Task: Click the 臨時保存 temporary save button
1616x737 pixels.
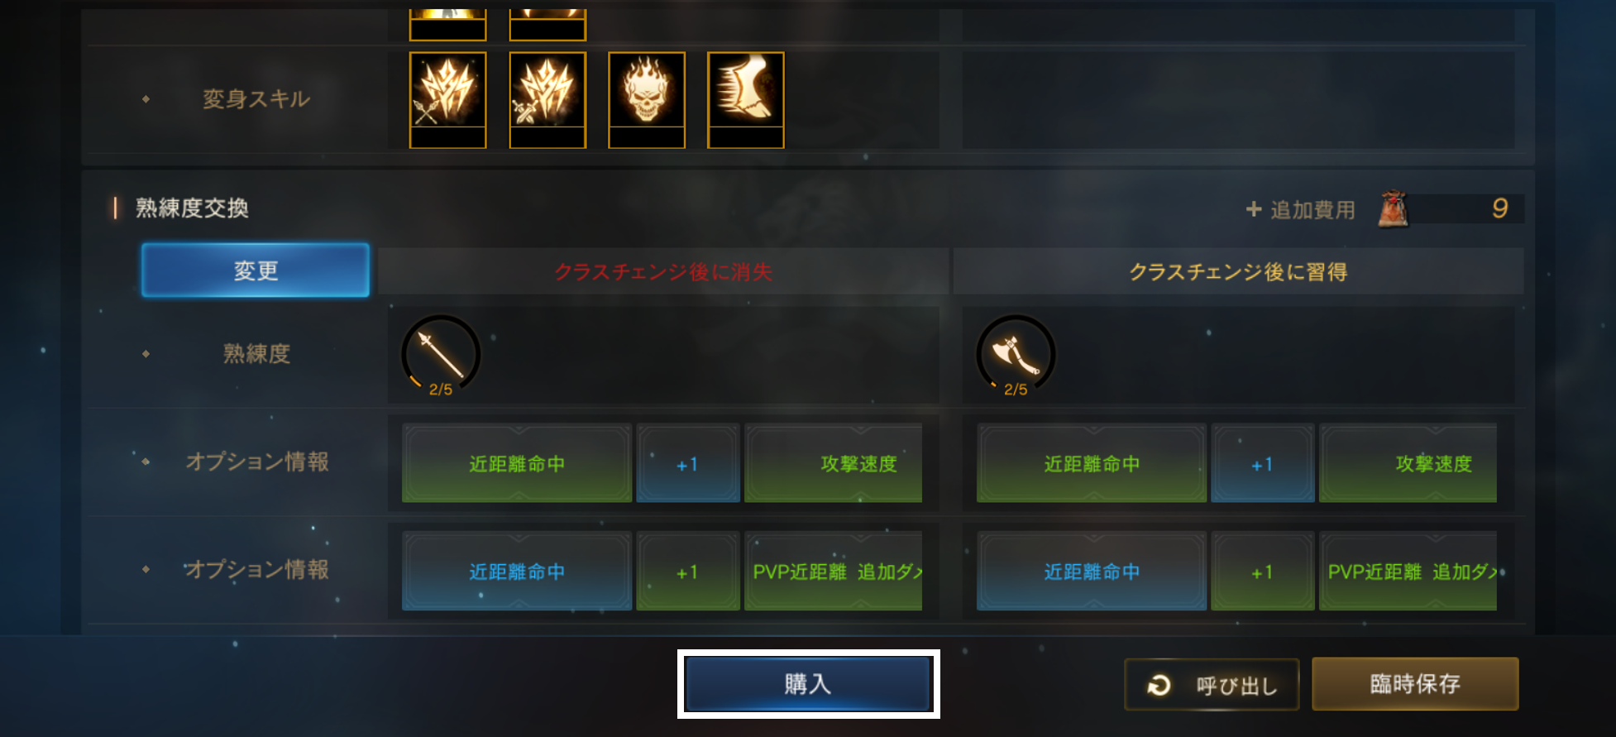Action: 1415,684
